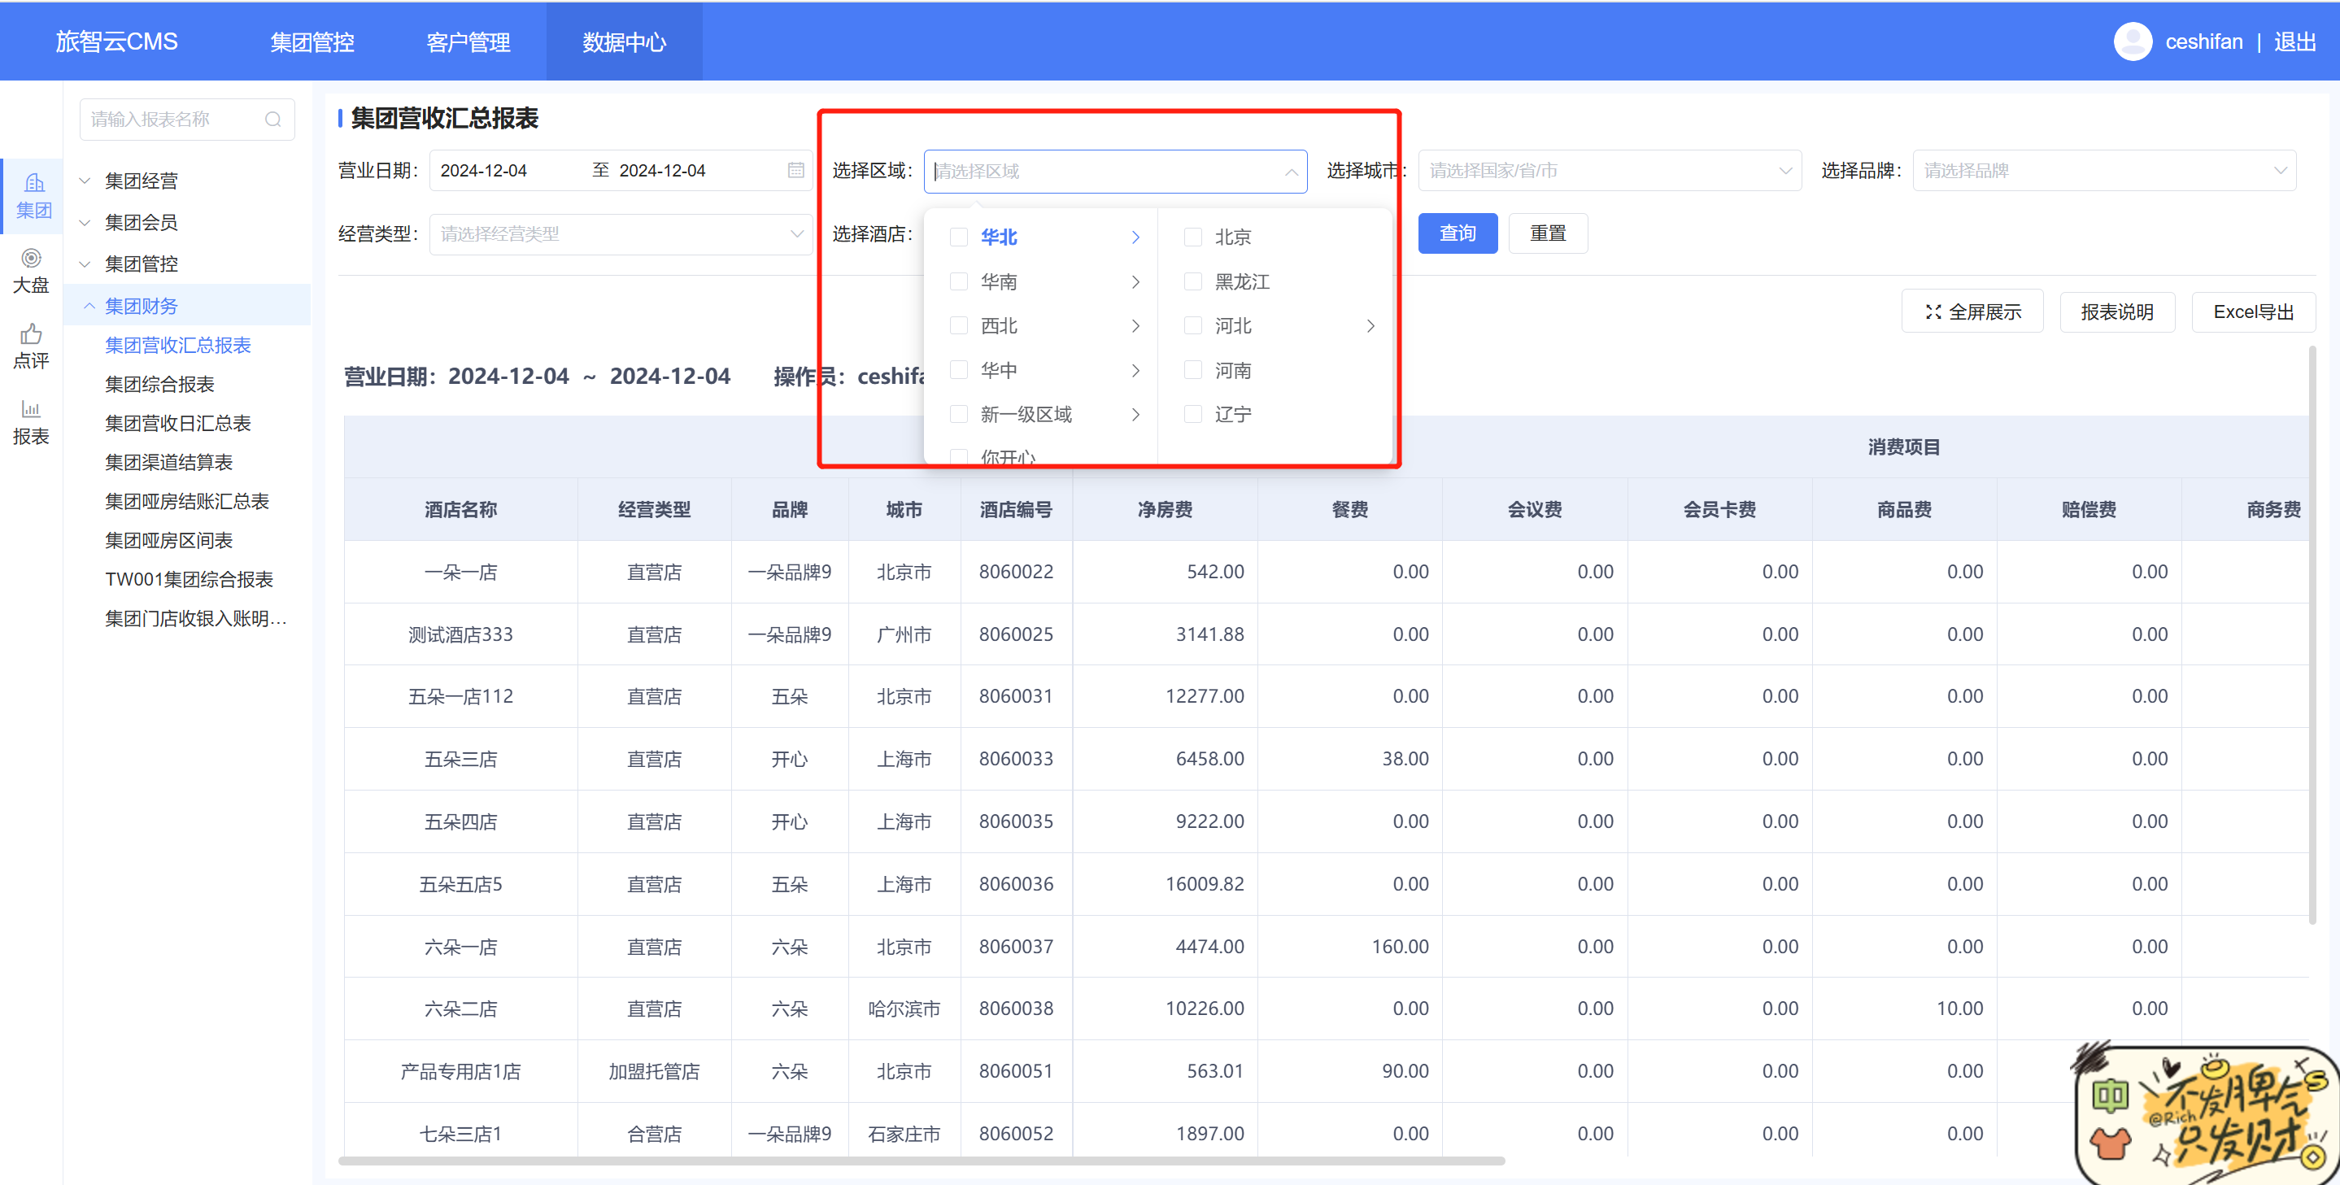Image resolution: width=2340 pixels, height=1185 pixels.
Task: Open the 集团 sidebar icon
Action: pos(32,195)
